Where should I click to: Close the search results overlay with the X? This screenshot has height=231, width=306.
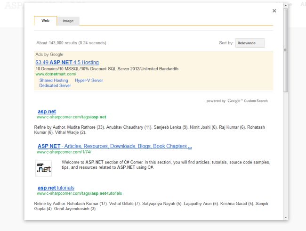pos(274,11)
